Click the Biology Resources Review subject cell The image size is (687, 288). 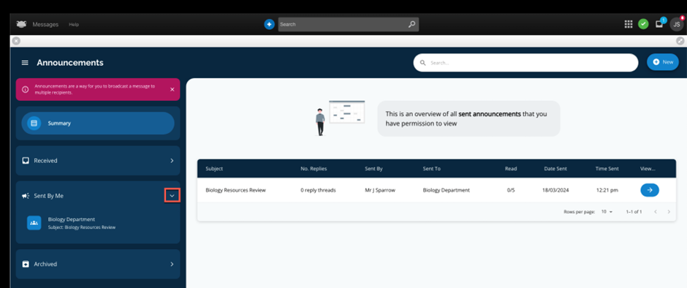[236, 190]
